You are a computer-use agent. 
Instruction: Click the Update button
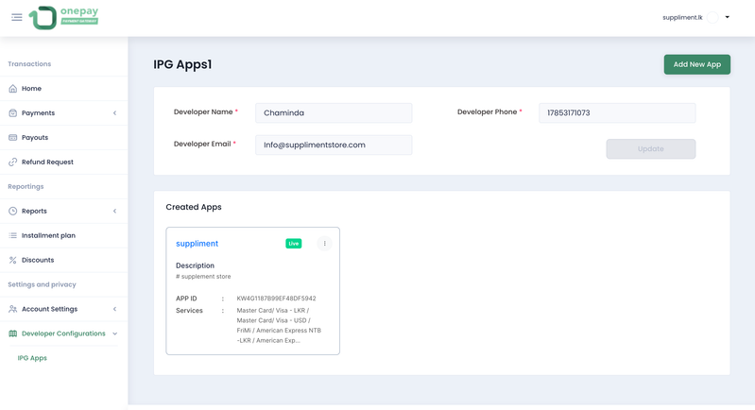(650, 149)
